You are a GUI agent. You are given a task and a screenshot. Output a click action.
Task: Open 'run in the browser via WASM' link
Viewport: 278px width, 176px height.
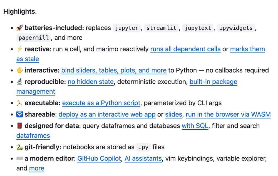tap(228, 115)
